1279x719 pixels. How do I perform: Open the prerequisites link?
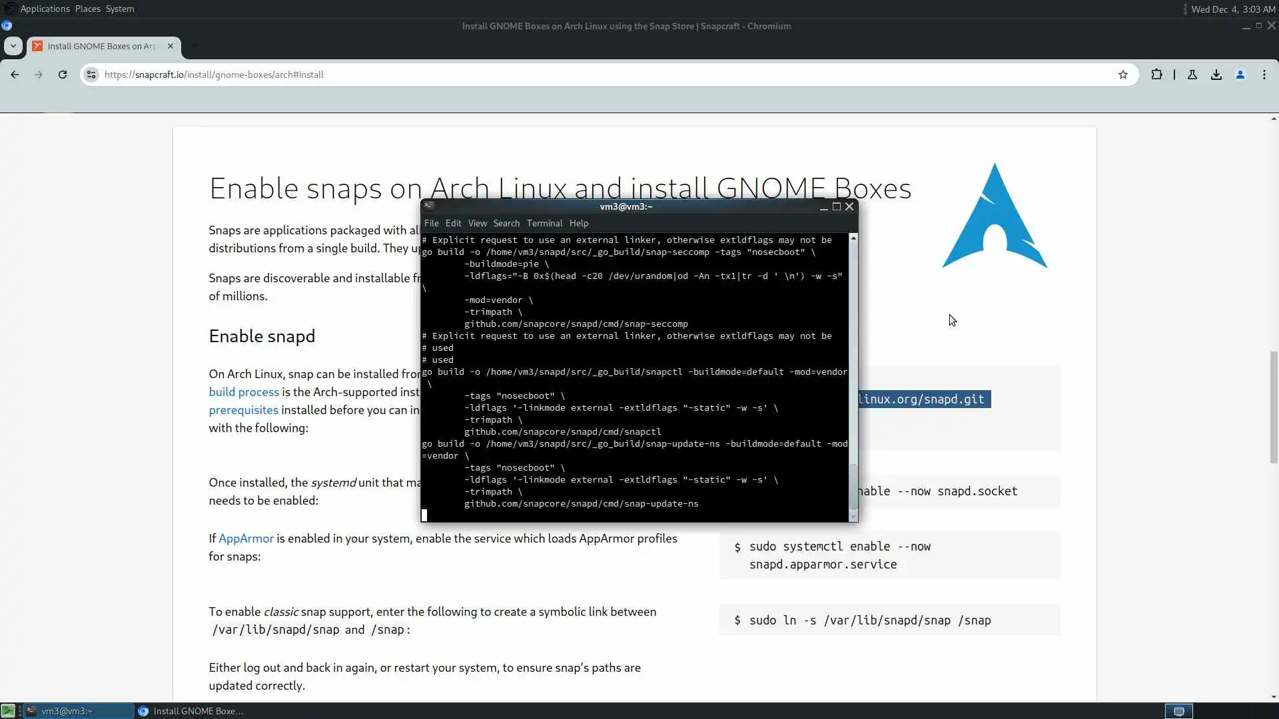click(x=243, y=410)
